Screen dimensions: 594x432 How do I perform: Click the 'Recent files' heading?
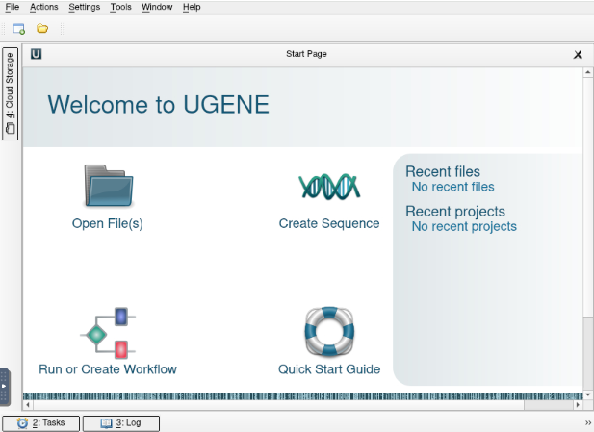coord(443,171)
